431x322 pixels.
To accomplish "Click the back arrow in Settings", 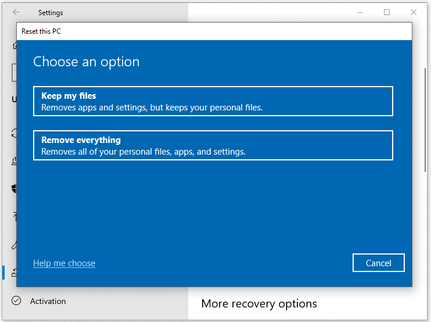I will pyautogui.click(x=16, y=12).
